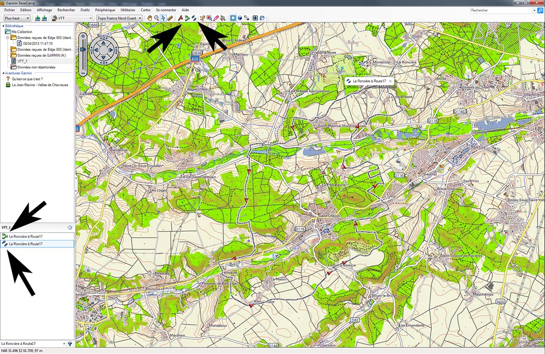Collapse the first Données reçues de Edge 800 folder
This screenshot has width=545, height=354.
(x=7, y=38)
